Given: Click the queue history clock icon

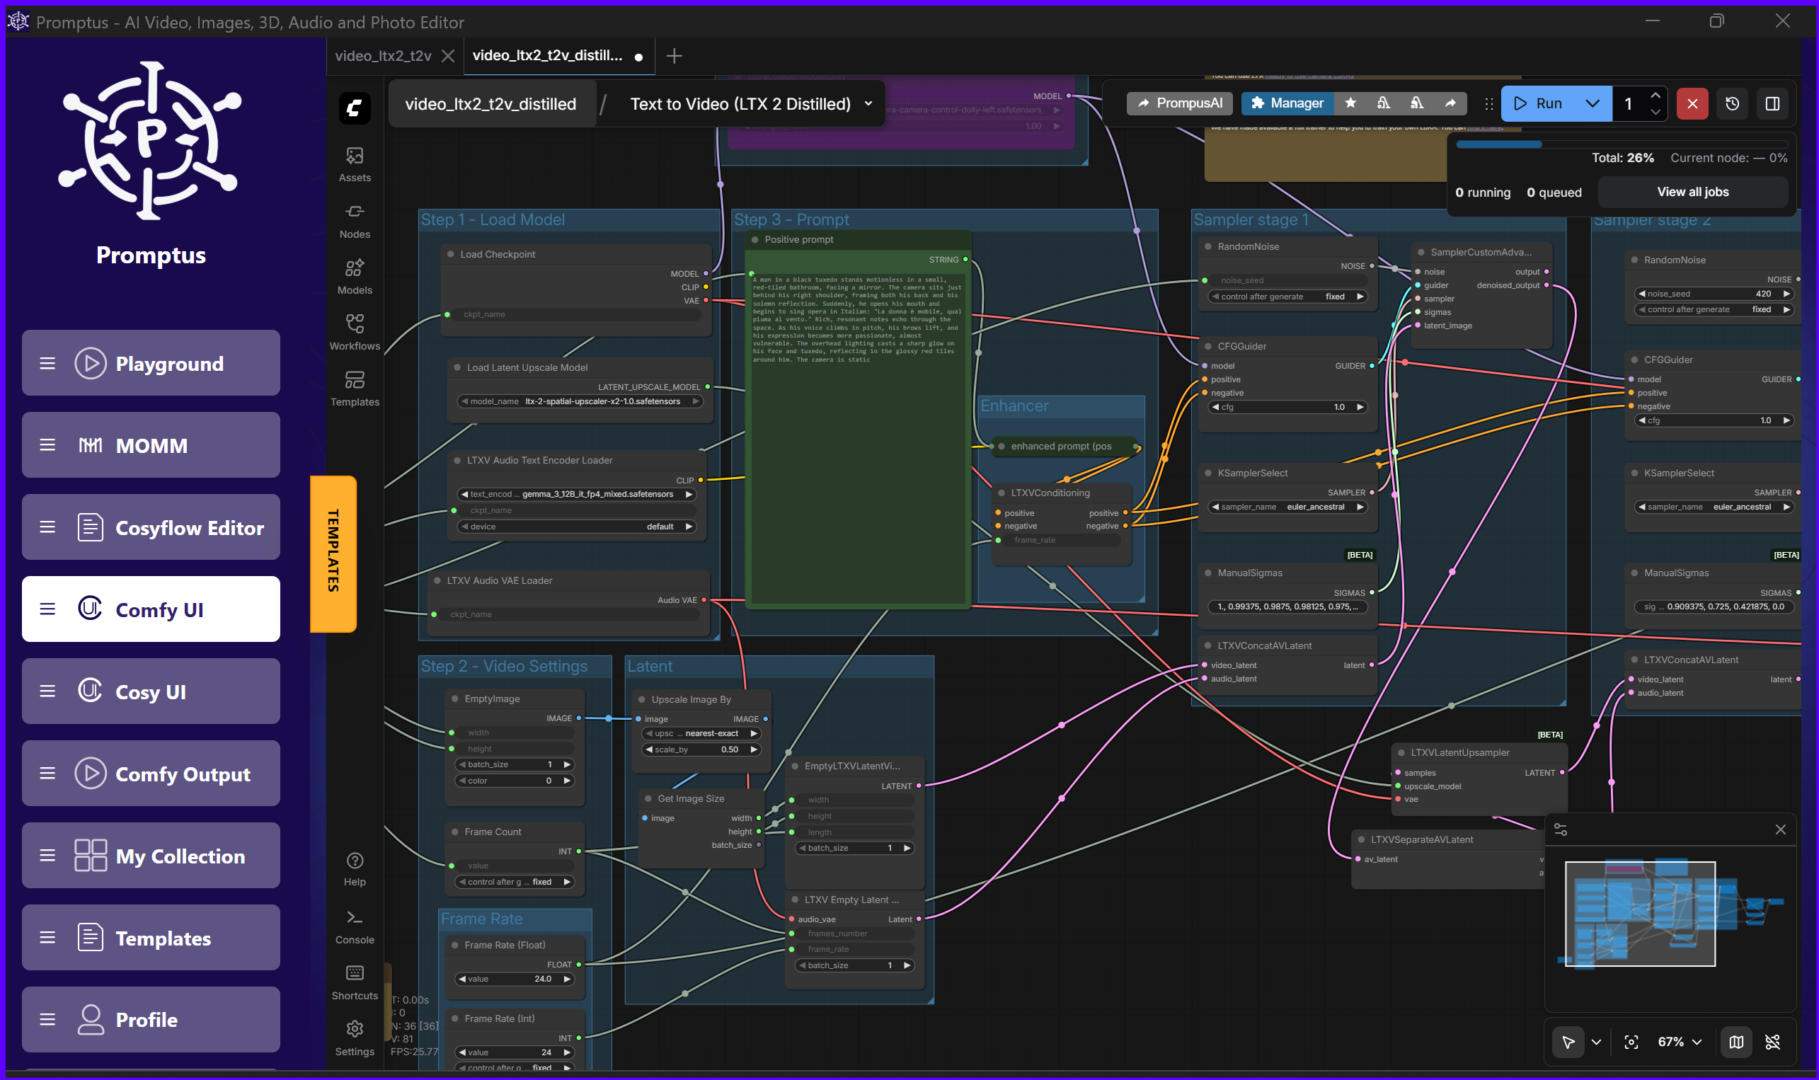Looking at the screenshot, I should (1733, 103).
